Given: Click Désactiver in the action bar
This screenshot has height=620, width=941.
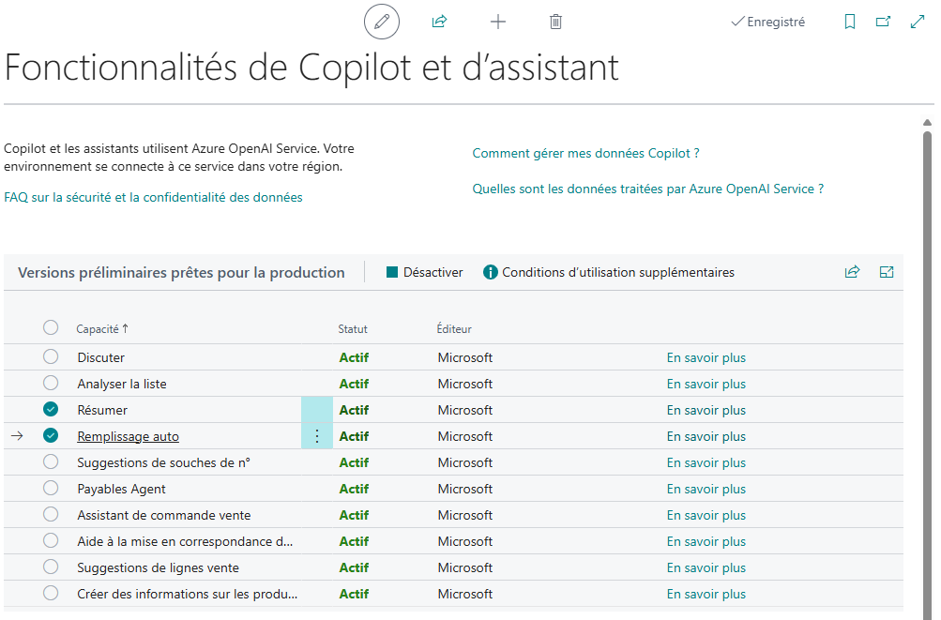Looking at the screenshot, I should coord(424,272).
